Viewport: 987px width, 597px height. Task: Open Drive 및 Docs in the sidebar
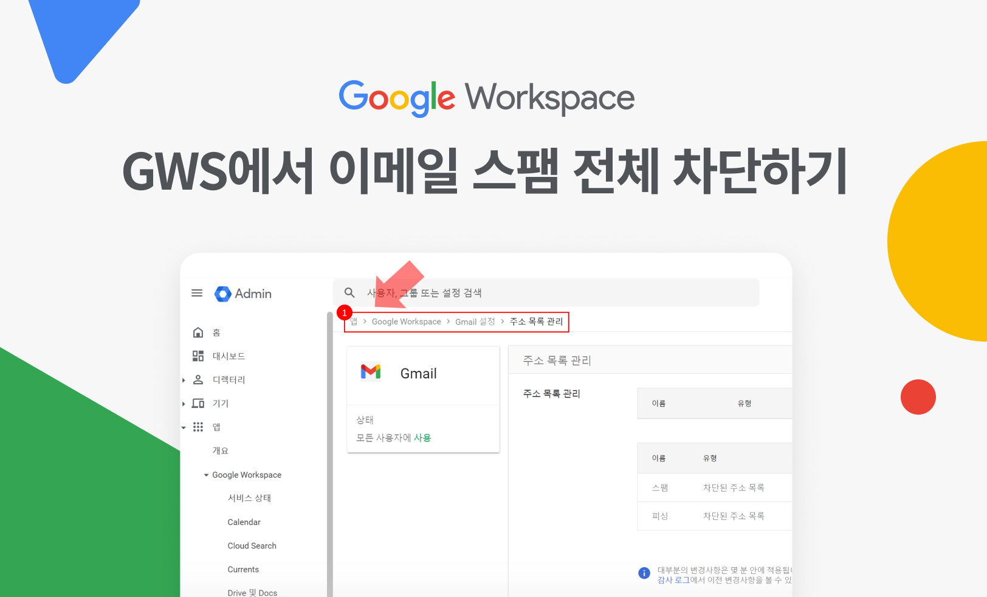pyautogui.click(x=252, y=593)
